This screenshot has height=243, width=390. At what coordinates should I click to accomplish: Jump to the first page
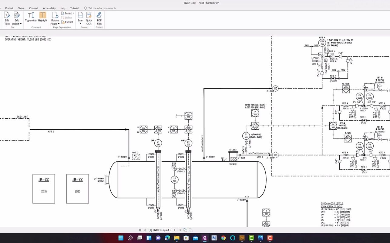(x=140, y=230)
